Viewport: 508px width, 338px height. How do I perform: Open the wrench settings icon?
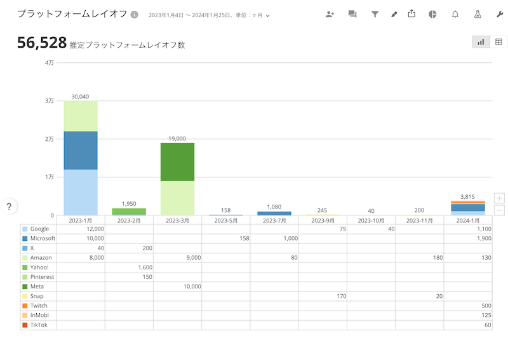500,14
